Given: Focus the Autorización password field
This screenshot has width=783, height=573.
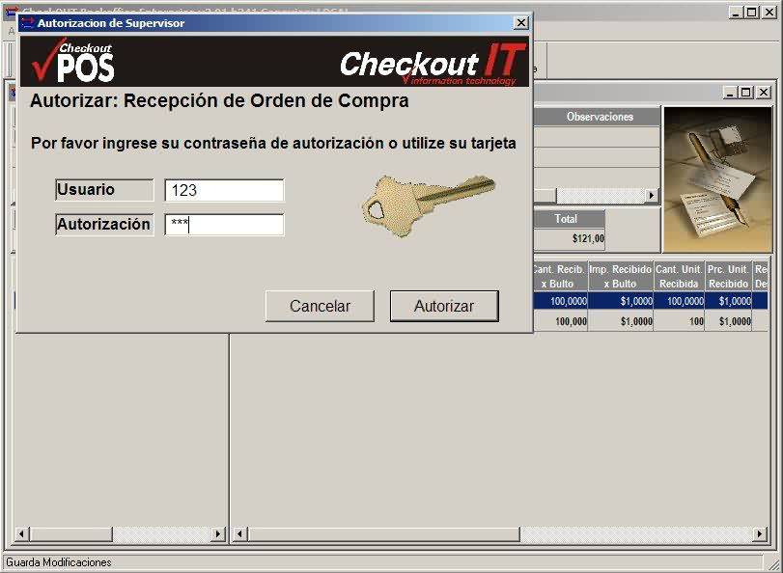Looking at the screenshot, I should [224, 225].
